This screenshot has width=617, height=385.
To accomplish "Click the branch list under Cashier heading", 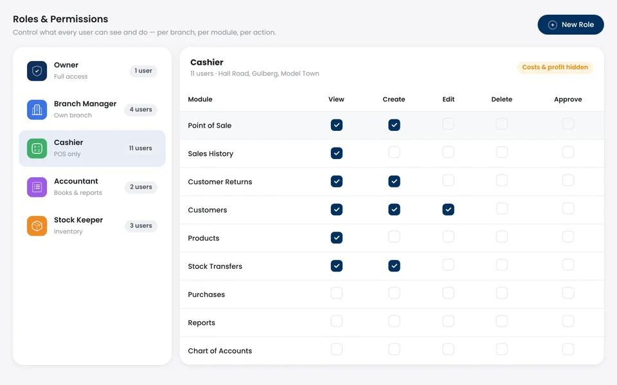I will [x=269, y=73].
